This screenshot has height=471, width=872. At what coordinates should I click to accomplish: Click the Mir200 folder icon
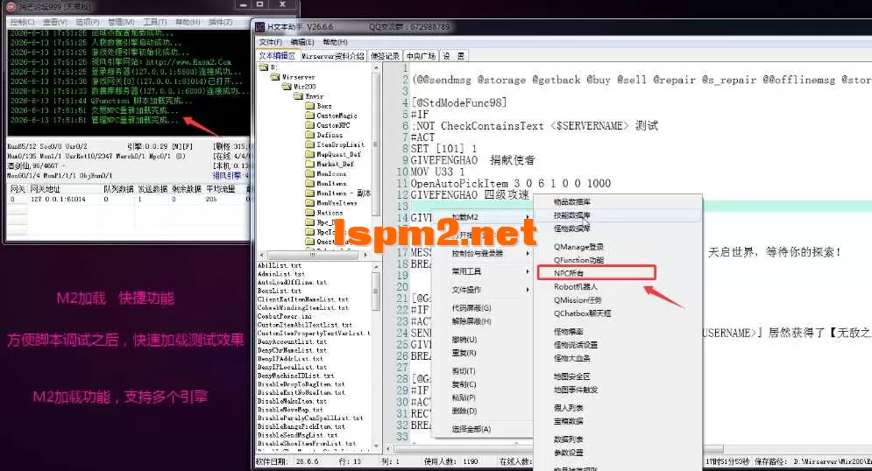[x=287, y=87]
